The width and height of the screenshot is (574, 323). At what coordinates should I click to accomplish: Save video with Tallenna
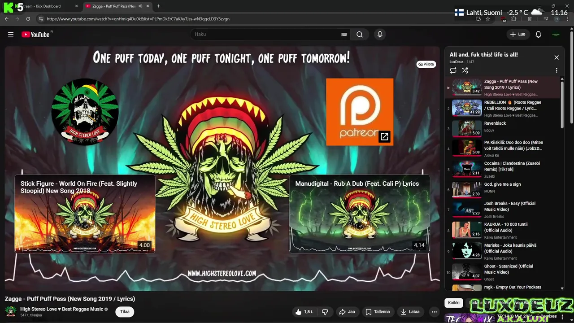point(378,312)
